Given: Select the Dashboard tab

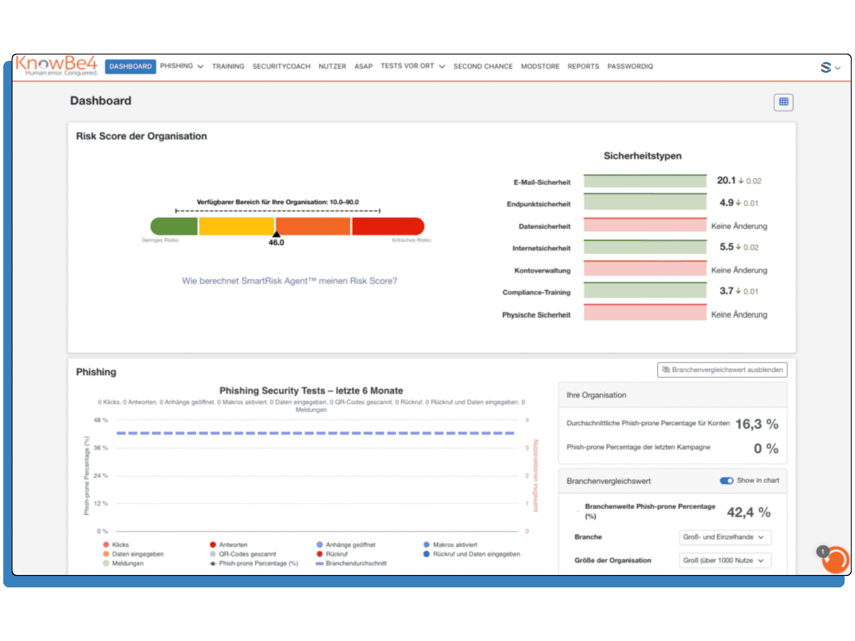Looking at the screenshot, I should pos(131,66).
